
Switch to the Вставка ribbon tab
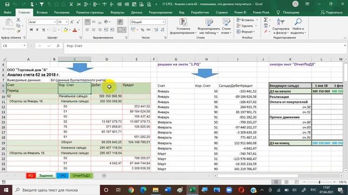pyautogui.click(x=42, y=12)
